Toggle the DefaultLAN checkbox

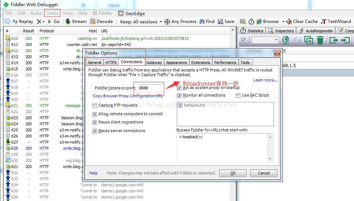(x=180, y=106)
